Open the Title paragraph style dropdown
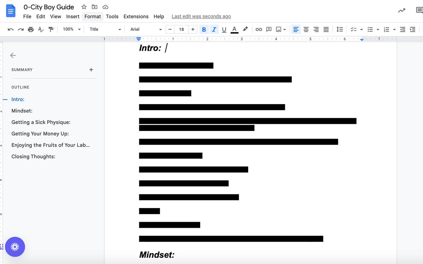The image size is (423, 264). (105, 29)
